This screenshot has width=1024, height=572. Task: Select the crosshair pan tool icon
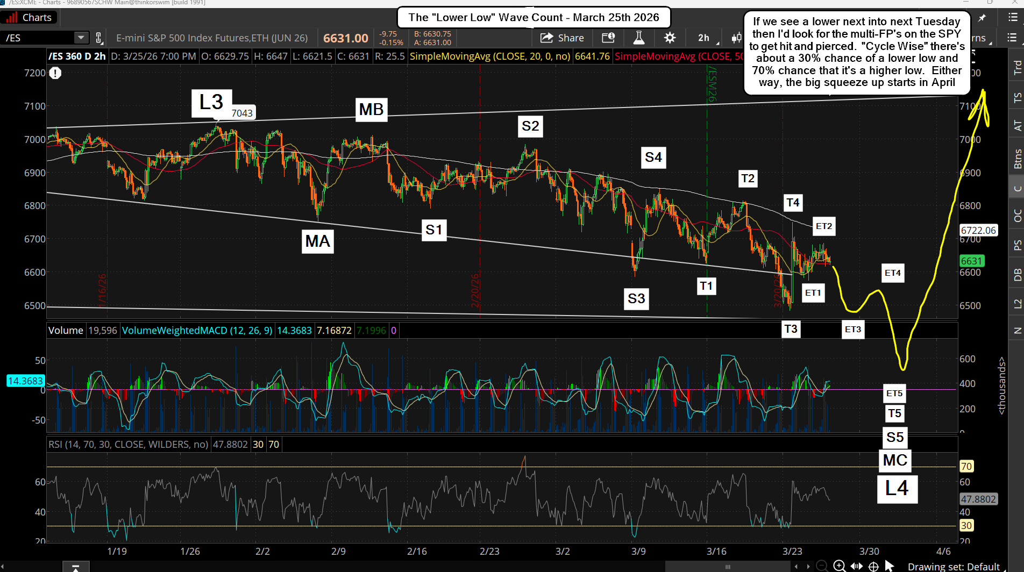click(x=874, y=566)
